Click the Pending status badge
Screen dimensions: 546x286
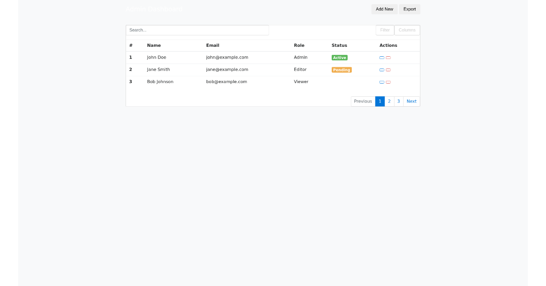[341, 70]
